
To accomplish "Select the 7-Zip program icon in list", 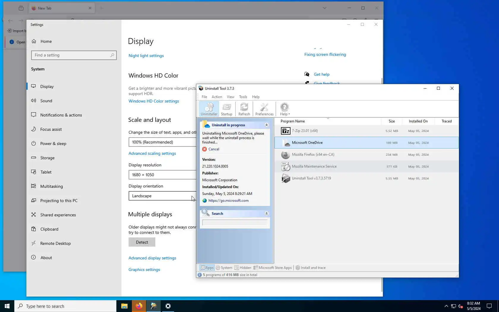I will pyautogui.click(x=285, y=131).
